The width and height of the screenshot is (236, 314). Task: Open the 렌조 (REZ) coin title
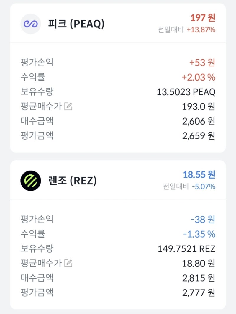point(72,181)
